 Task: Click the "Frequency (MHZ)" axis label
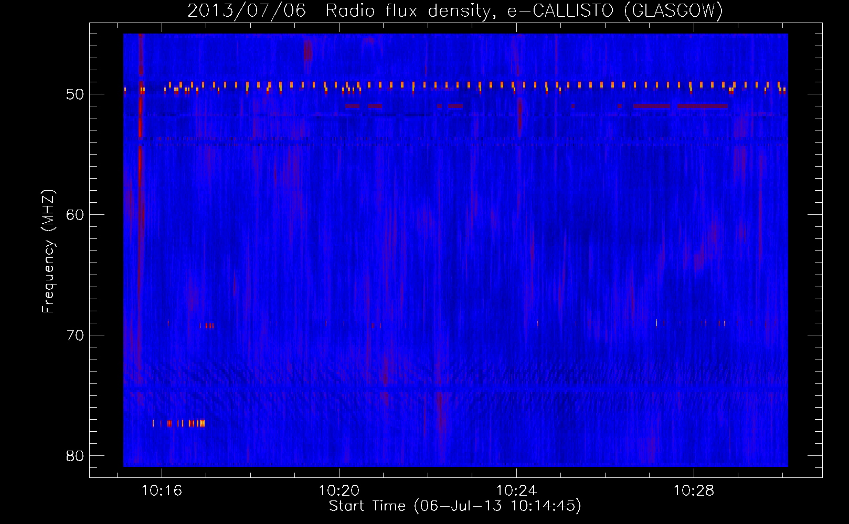coord(48,252)
